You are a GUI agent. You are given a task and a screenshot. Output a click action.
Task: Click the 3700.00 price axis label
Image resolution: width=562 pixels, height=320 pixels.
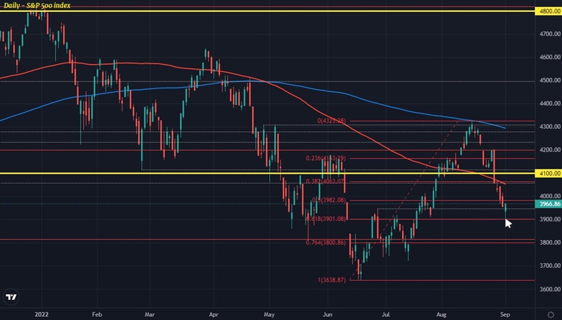coord(549,266)
